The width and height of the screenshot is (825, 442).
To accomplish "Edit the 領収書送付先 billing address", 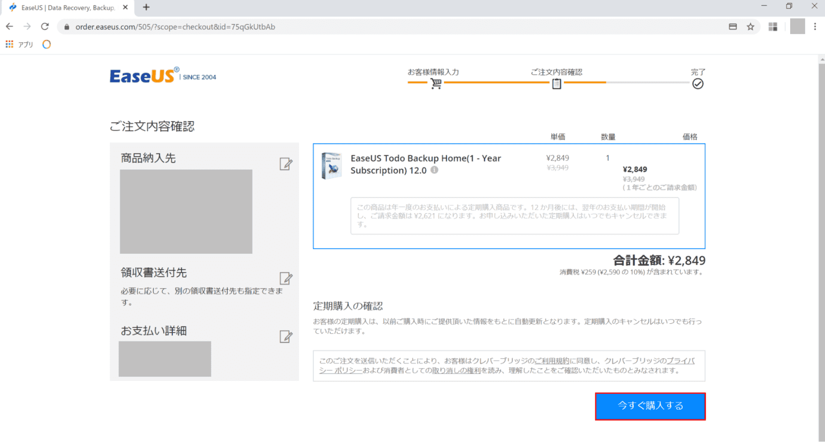I will point(286,278).
